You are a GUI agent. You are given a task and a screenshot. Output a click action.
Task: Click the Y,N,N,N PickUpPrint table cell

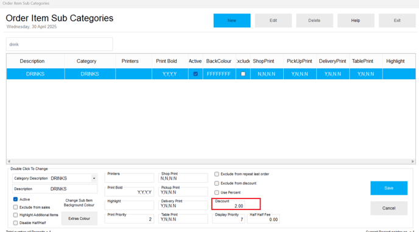[300, 74]
